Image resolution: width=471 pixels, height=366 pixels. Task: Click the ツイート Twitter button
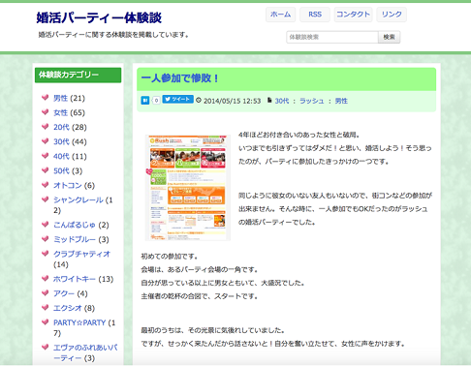[177, 99]
